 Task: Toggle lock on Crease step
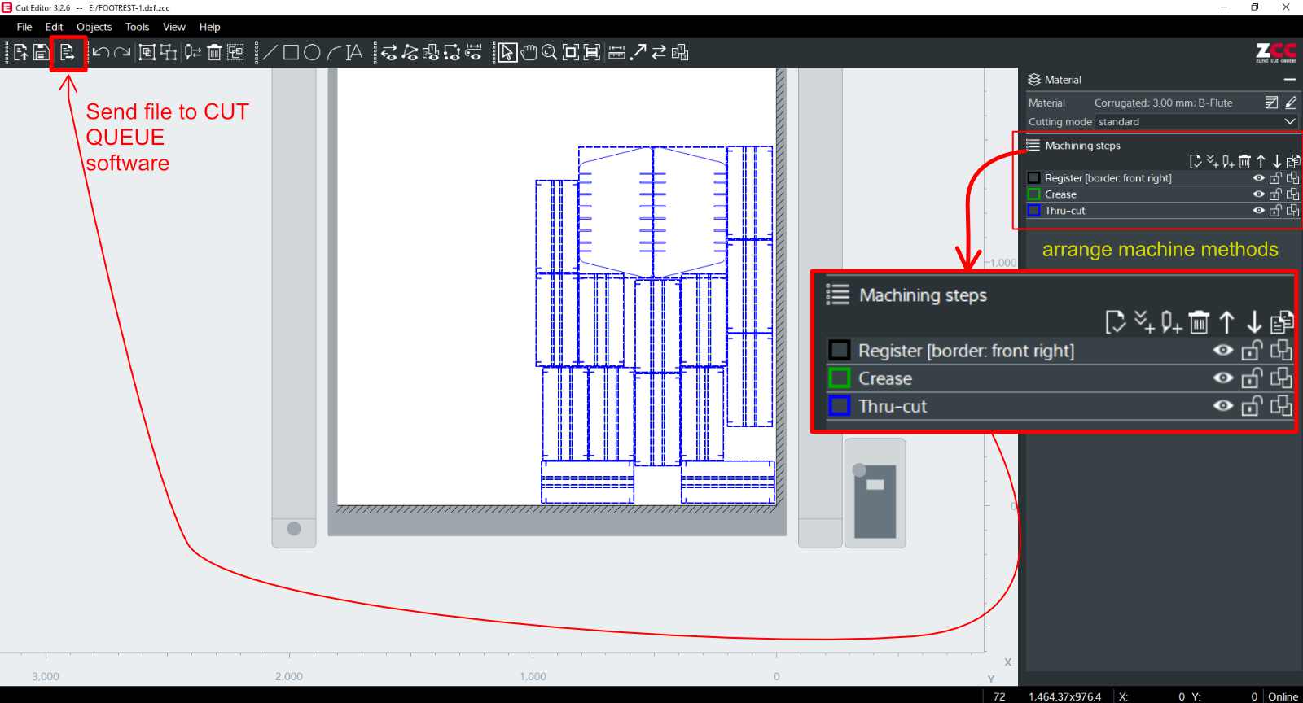(x=1275, y=194)
